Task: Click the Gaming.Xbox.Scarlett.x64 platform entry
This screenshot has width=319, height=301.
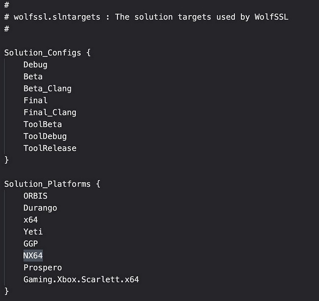Action: pos(81,280)
